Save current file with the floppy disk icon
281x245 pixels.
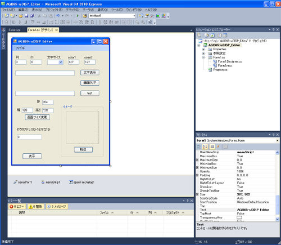[26, 16]
